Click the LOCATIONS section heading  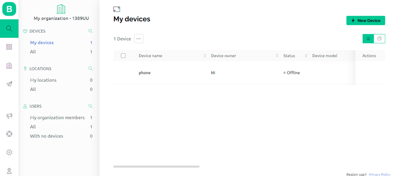pyautogui.click(x=40, y=69)
